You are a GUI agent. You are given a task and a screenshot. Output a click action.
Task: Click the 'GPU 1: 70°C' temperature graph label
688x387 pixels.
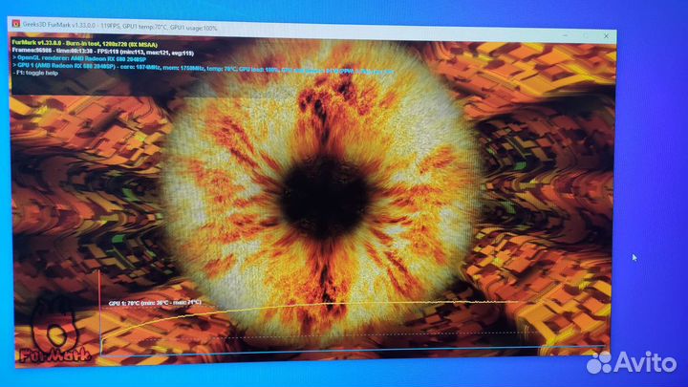(155, 303)
